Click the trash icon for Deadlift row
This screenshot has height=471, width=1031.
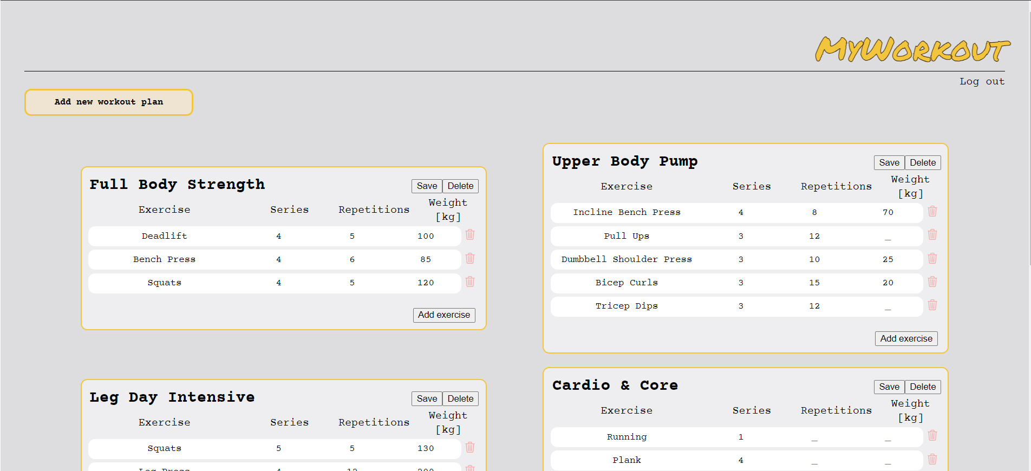(470, 235)
